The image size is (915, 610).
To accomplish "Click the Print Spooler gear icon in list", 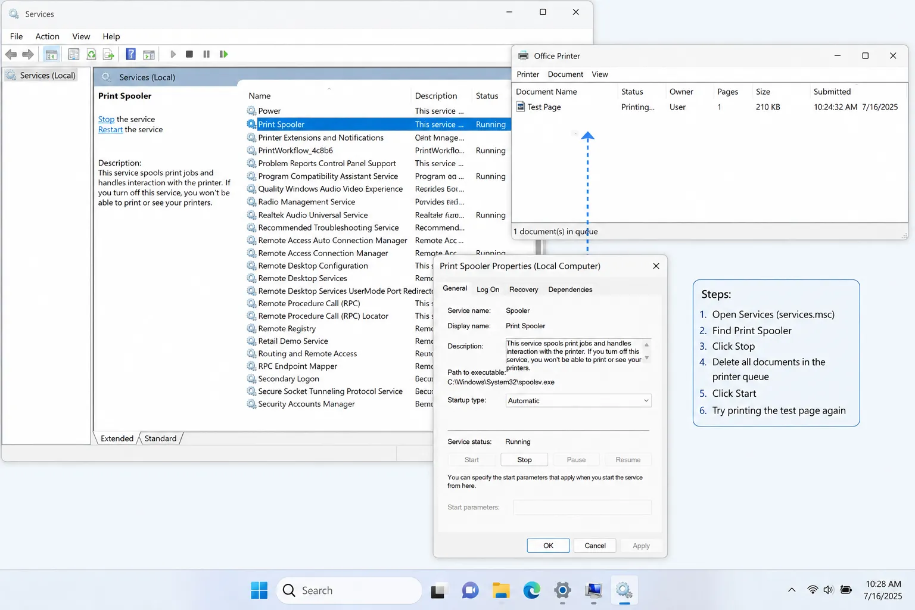I will point(251,125).
